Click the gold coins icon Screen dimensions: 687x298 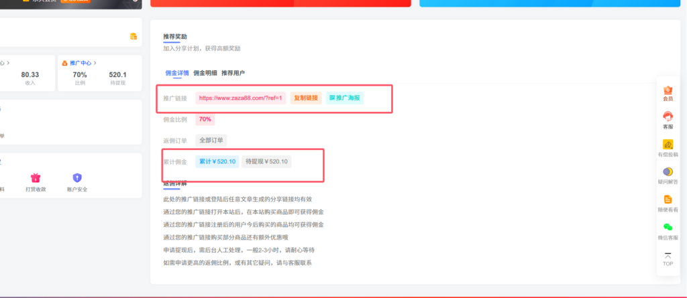(x=134, y=36)
